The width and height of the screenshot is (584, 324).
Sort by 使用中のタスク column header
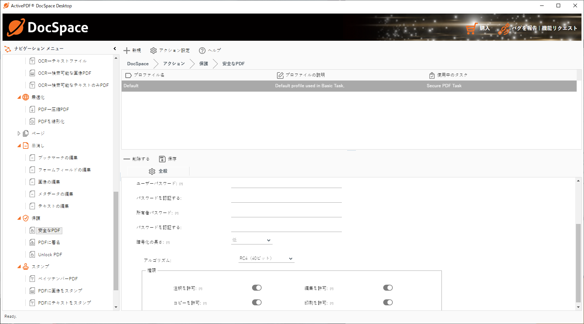[500, 75]
